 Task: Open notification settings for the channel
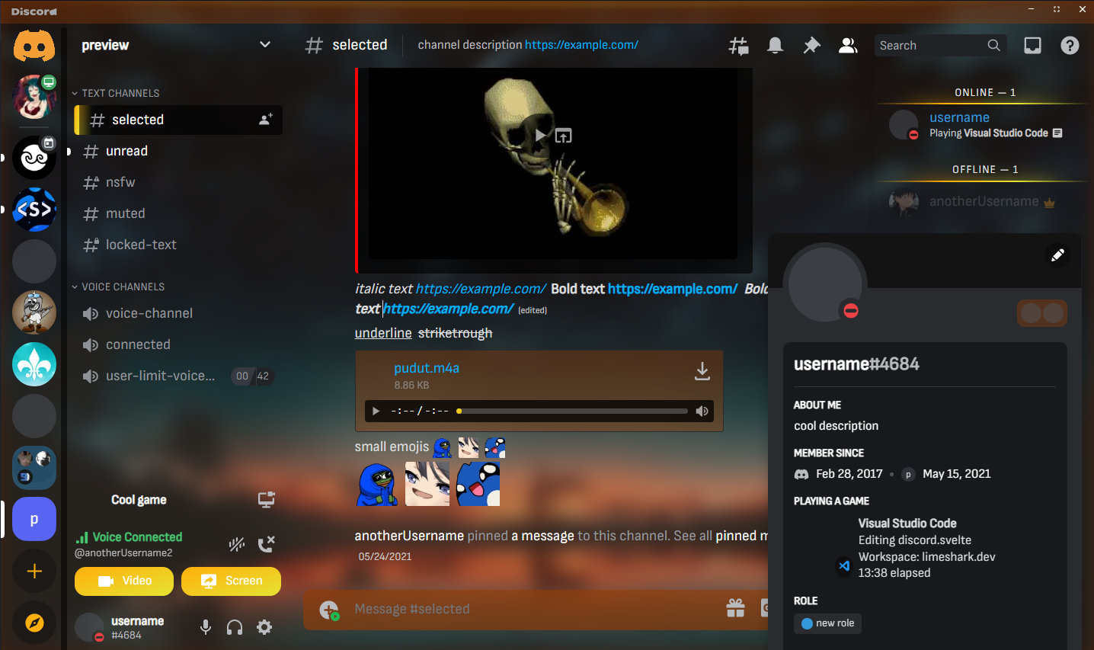pos(775,45)
